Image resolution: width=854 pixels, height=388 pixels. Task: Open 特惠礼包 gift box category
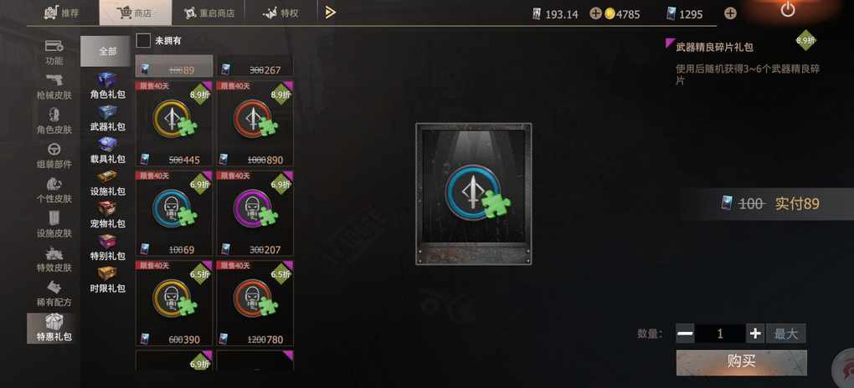54,328
